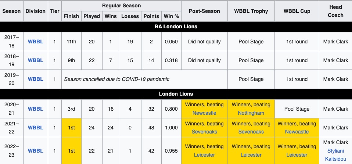Open Leicester link in 2022–23 WBBL Cup cell
The height and width of the screenshot is (164, 352).
pyautogui.click(x=297, y=155)
